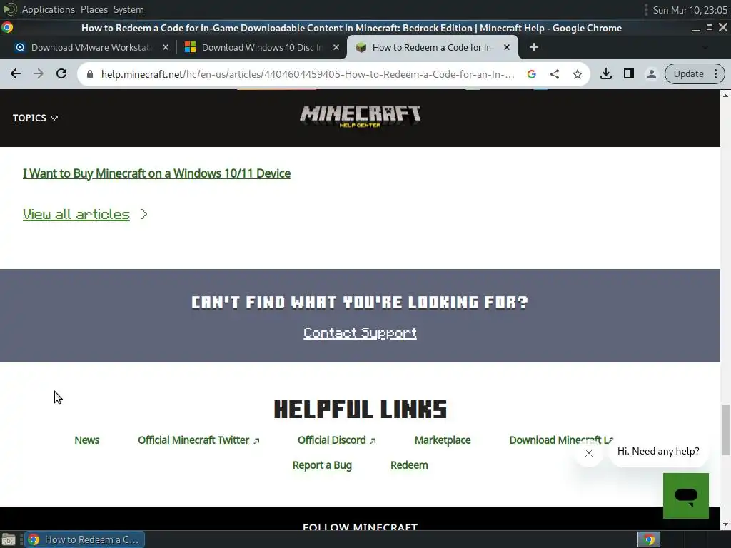The width and height of the screenshot is (731, 548).
Task: Switch to Download VMware Workstation tab
Action: tap(91, 47)
